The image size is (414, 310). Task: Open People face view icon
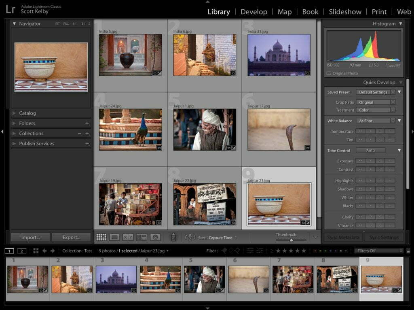pos(155,237)
